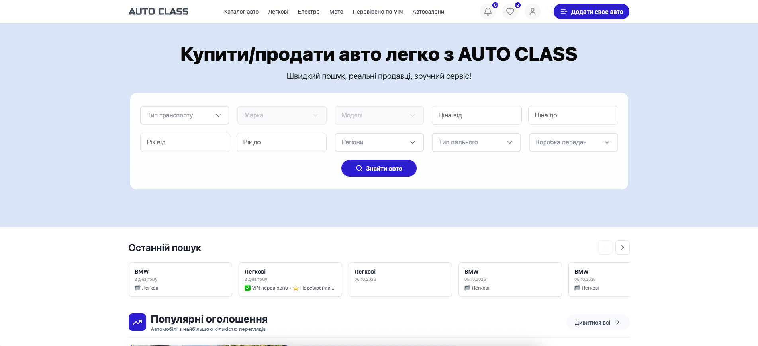The image size is (758, 346).
Task: Open Перевірено по VIN page
Action: coord(378,12)
